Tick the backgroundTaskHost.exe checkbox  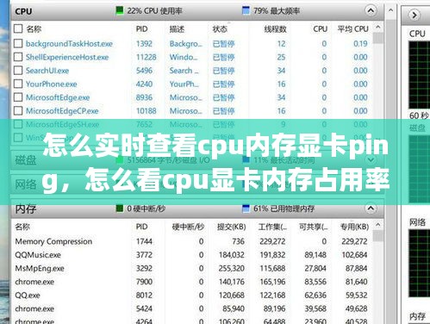18,44
